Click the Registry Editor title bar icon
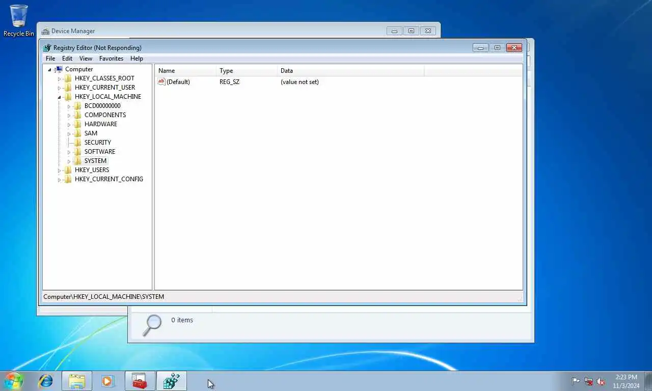 47,47
